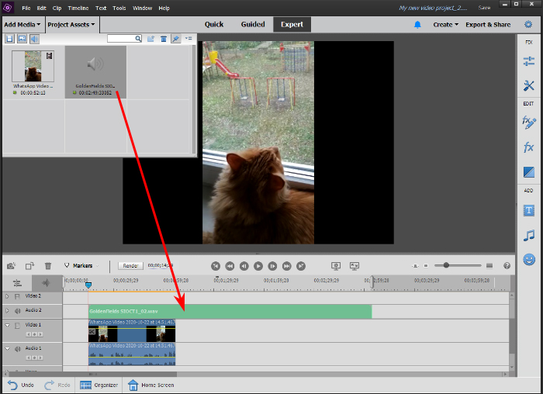The image size is (543, 394).
Task: Toggle the audio view icon beside ruler
Action: [x=47, y=283]
